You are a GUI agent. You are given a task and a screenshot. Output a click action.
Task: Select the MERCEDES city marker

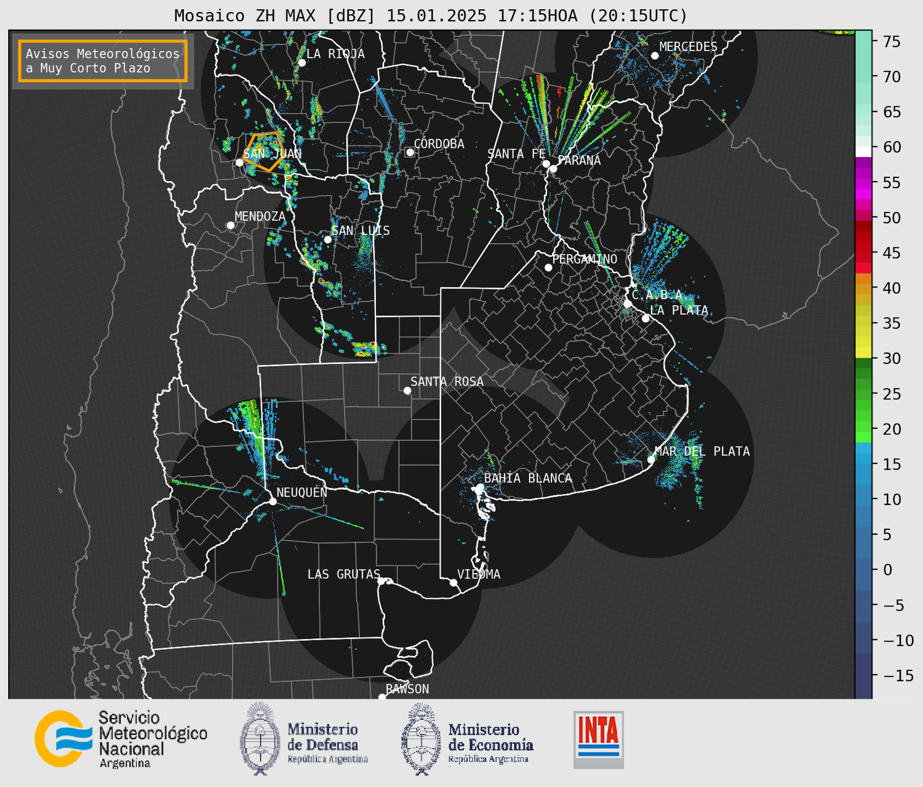click(x=654, y=56)
